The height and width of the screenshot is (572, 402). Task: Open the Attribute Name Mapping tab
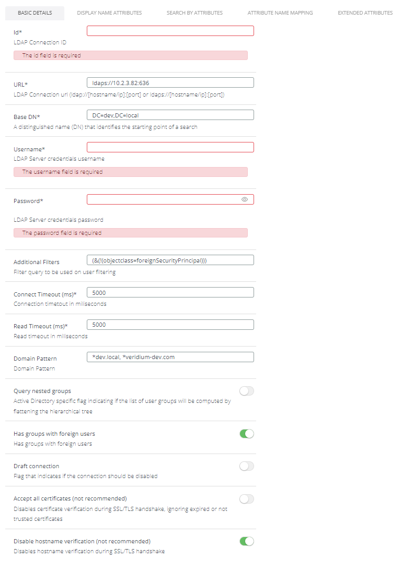(x=280, y=13)
